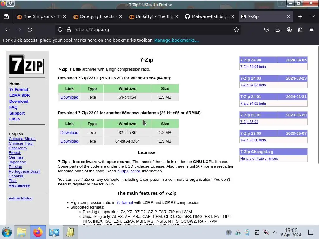Close the Malware-Exhibit tab
Image resolution: width=319 pixels, height=239 pixels.
point(232,17)
